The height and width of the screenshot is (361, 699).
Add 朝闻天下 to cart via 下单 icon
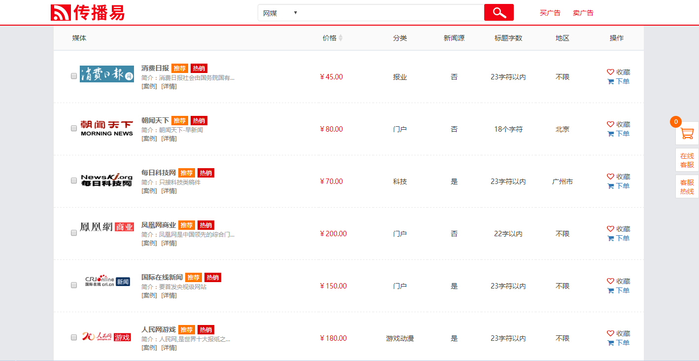pos(611,134)
